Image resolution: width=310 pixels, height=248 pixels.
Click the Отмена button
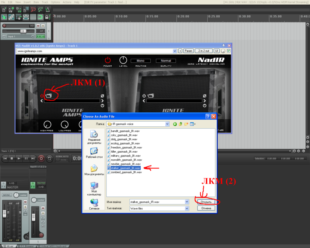[206, 208]
